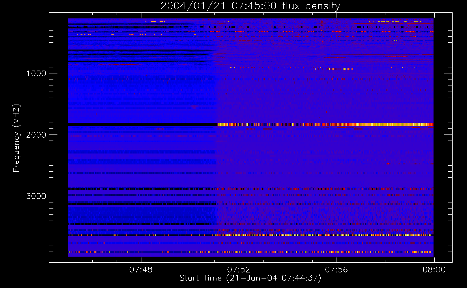Click the 08:00 time axis label
This screenshot has height=288, width=467.
[x=434, y=270]
